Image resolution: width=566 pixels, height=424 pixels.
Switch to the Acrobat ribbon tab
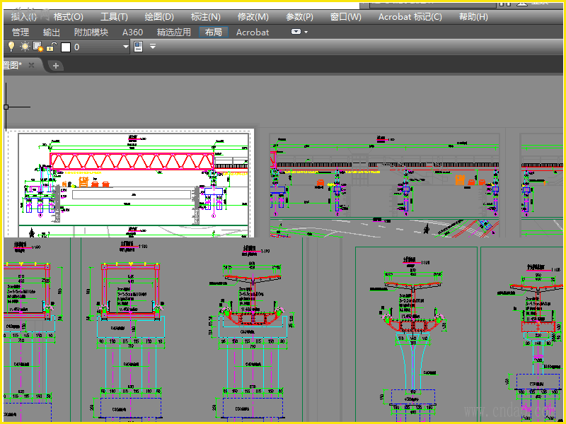[x=253, y=32]
